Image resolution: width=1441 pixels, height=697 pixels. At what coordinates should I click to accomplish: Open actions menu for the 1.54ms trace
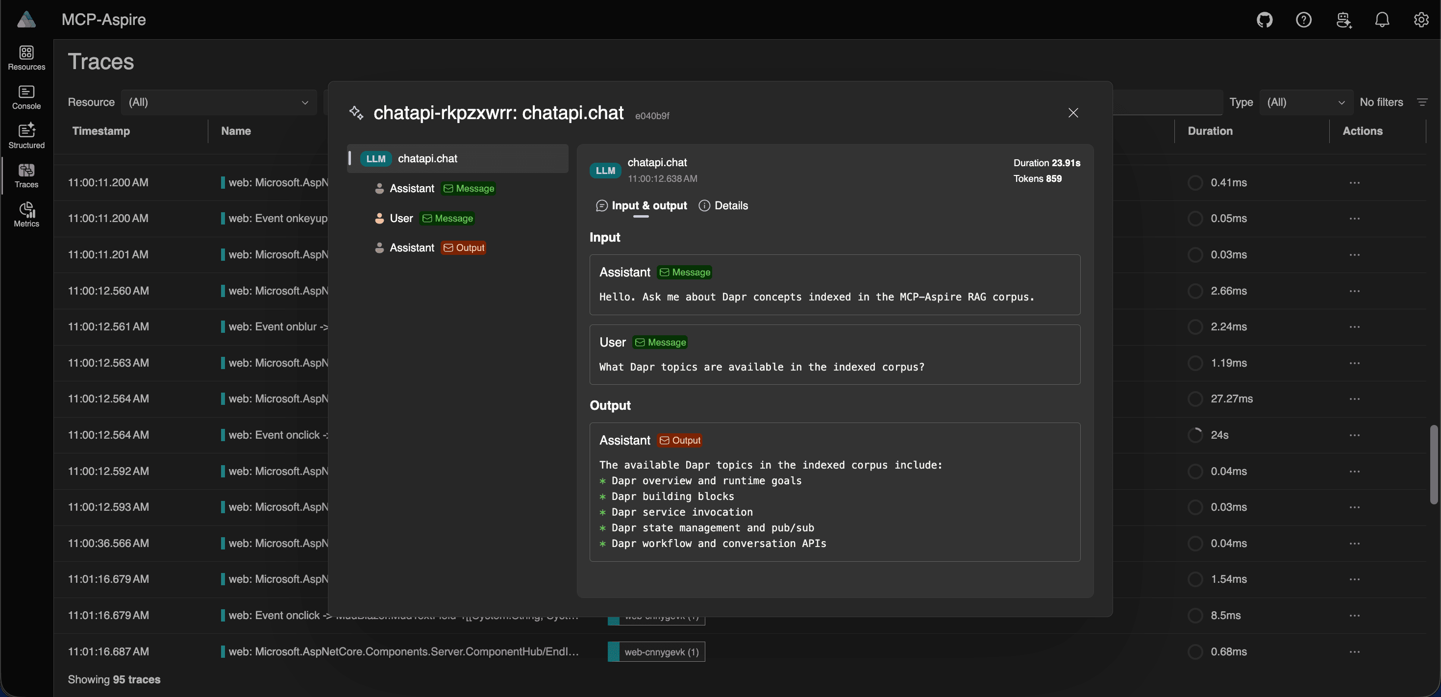click(1354, 579)
